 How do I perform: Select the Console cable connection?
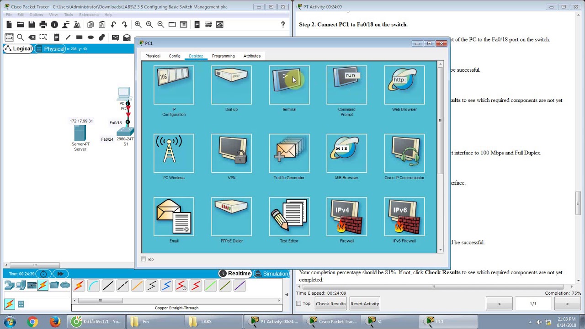[x=93, y=286]
